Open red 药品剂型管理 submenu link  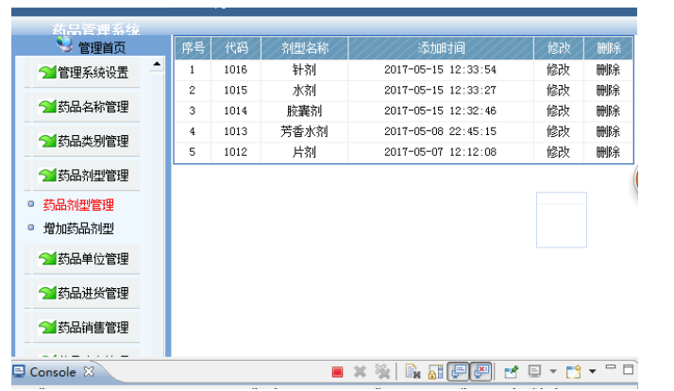[78, 205]
